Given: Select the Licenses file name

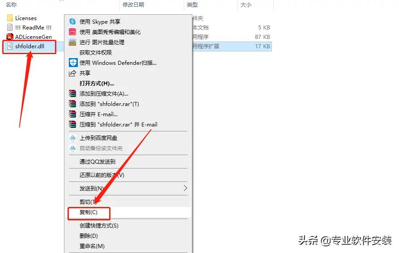Looking at the screenshot, I should tap(26, 18).
